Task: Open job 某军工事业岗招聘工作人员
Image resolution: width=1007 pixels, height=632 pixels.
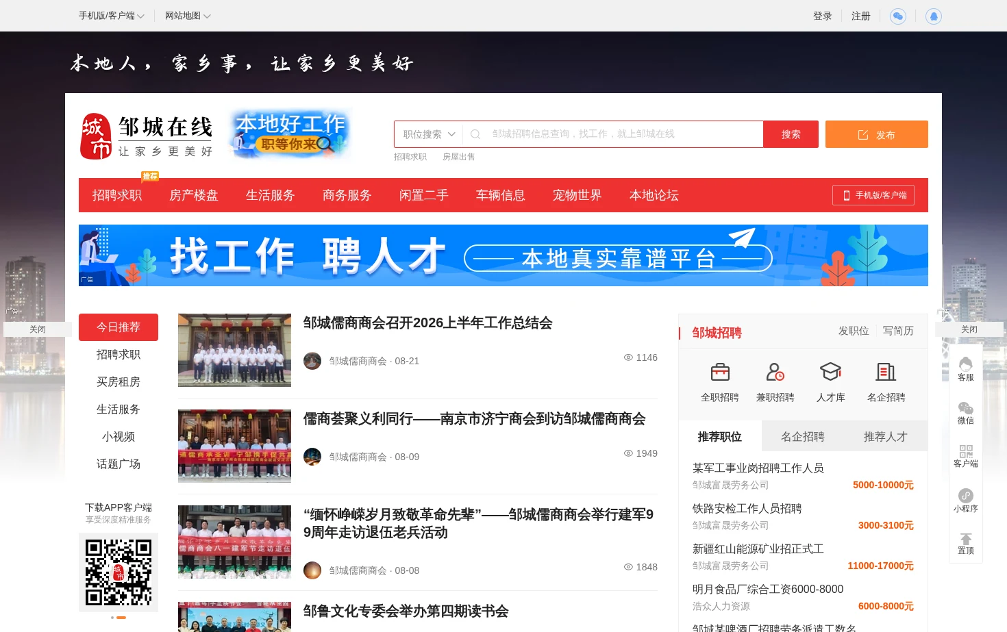Action: (758, 468)
